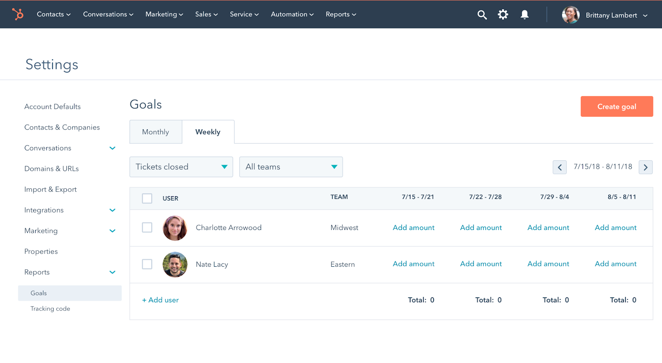This screenshot has height=363, width=662.
Task: Click the + Add user link
Action: click(161, 300)
